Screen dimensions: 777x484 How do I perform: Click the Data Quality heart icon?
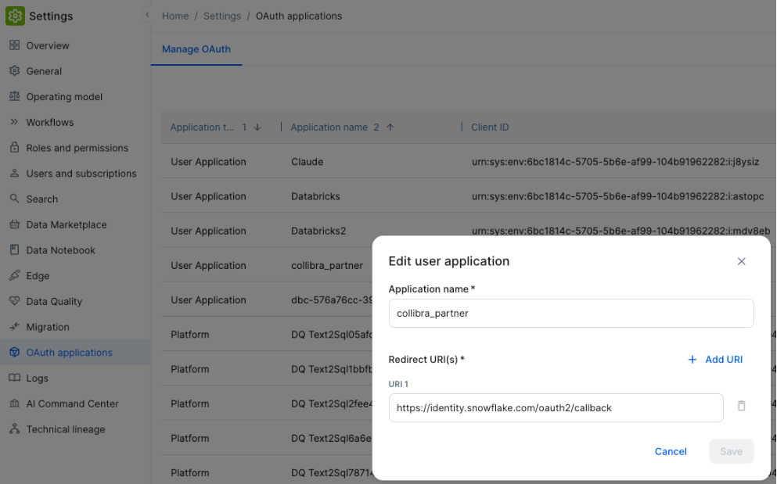(x=14, y=301)
